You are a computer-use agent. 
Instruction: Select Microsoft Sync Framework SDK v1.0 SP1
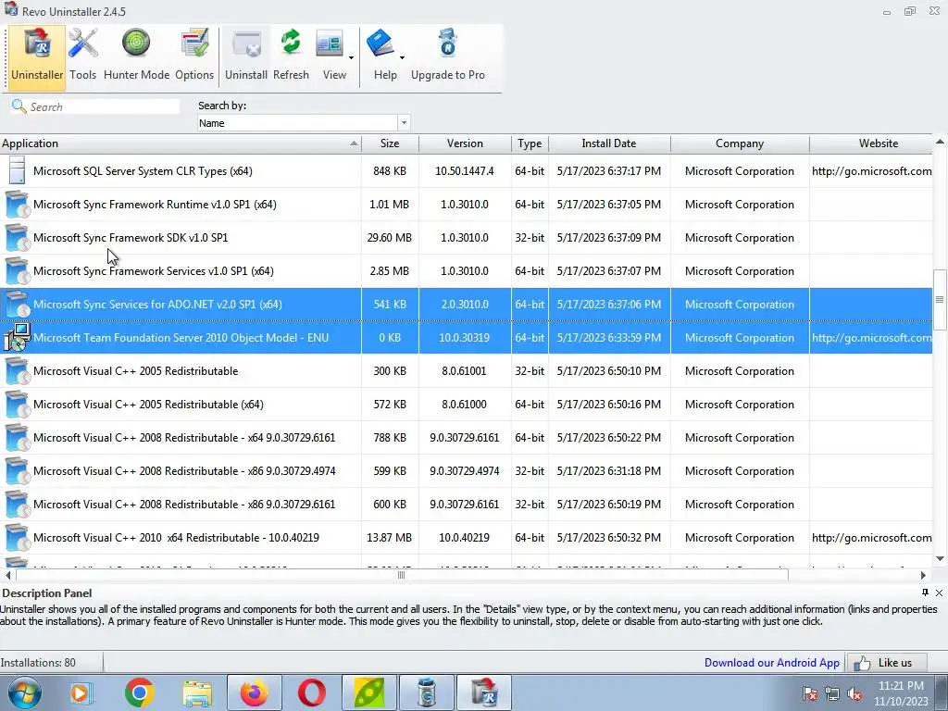[x=467, y=238]
